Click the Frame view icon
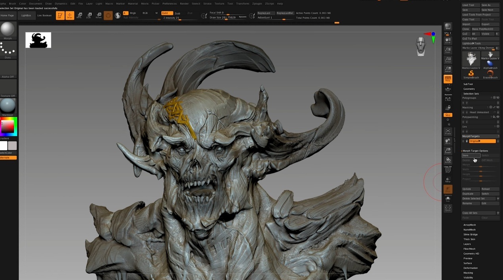503x280 pixels. tap(448, 131)
